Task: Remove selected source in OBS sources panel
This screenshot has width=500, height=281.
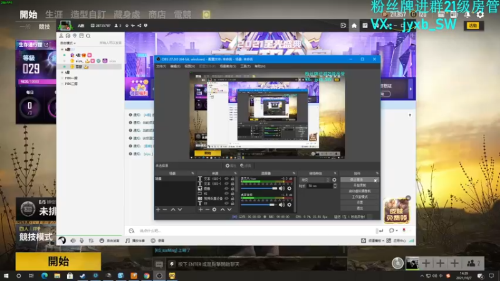Action: 207,210
